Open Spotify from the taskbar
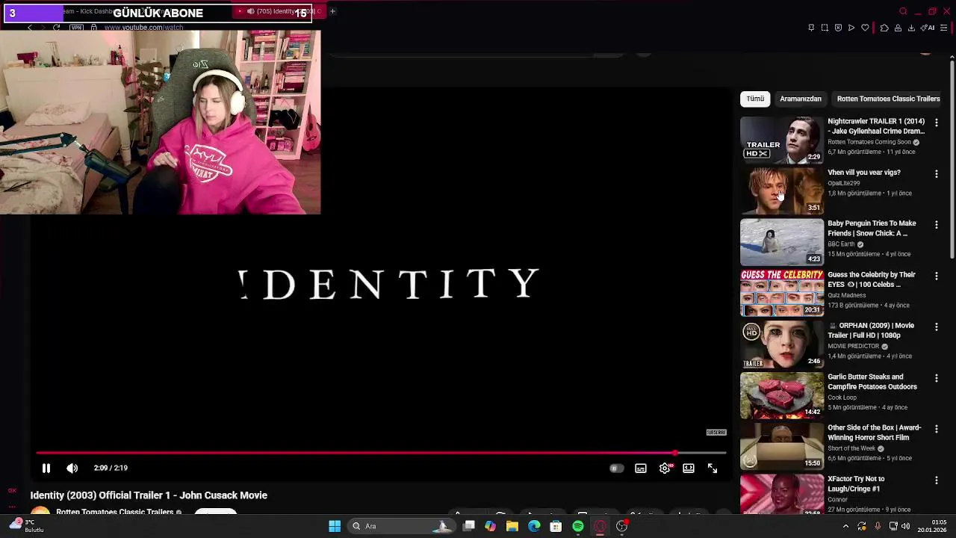The width and height of the screenshot is (956, 538). pyautogui.click(x=578, y=526)
